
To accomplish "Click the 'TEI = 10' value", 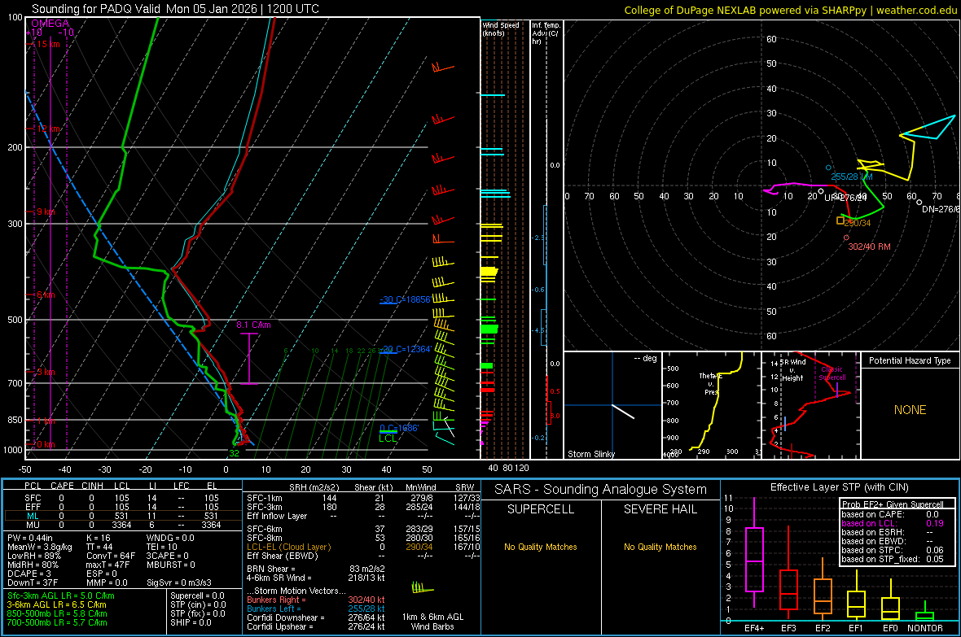I will (x=162, y=547).
